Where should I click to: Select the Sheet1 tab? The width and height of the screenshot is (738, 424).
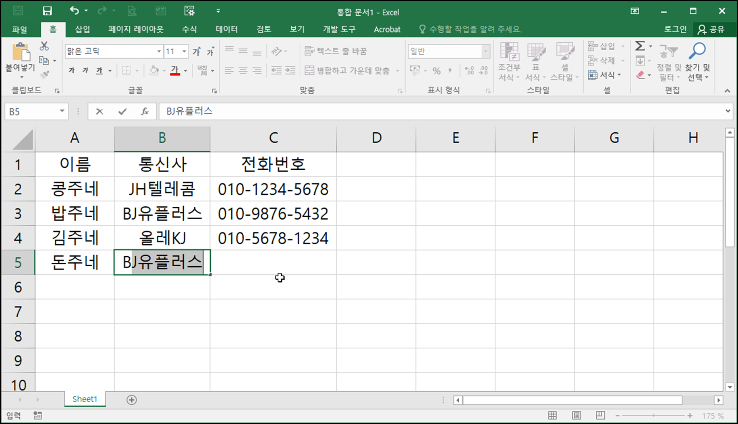[x=85, y=399]
